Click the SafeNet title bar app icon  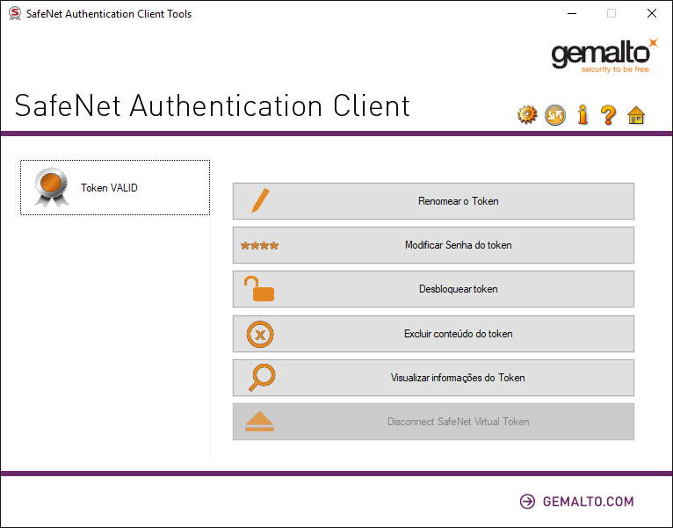(x=14, y=13)
